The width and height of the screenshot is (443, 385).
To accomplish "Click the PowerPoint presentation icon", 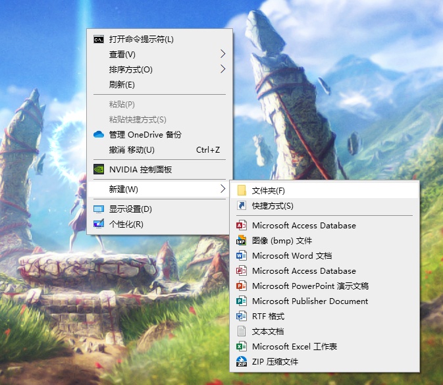I will pyautogui.click(x=242, y=286).
